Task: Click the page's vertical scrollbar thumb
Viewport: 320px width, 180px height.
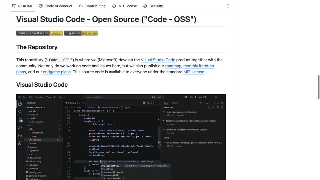Action: coord(318,87)
